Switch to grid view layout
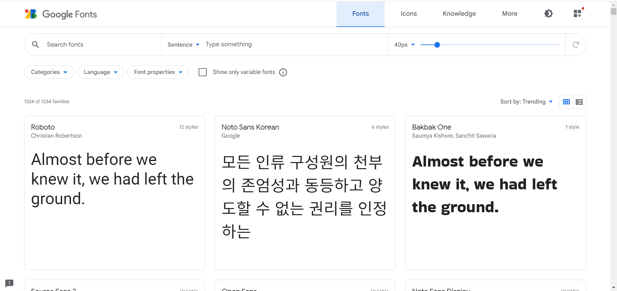Viewport: 617px width, 291px height. pyautogui.click(x=566, y=102)
